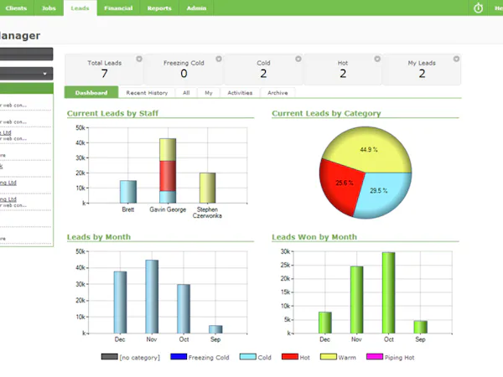Click the Oct bar in Leads by Month
The image size is (503, 377).
click(x=184, y=308)
